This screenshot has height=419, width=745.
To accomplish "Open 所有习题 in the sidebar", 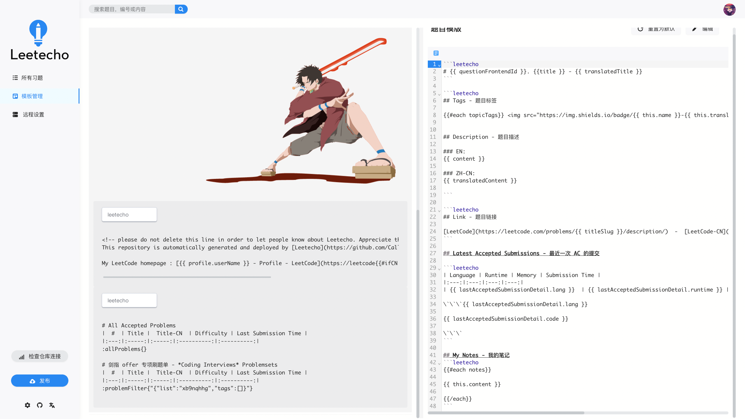I will (32, 78).
